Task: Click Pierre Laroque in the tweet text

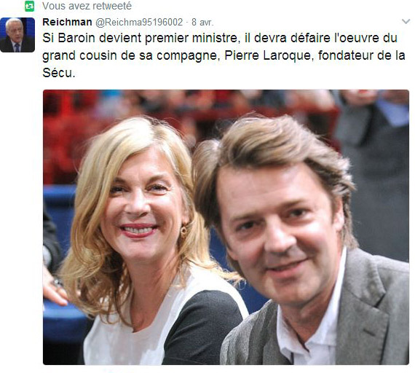Action: (268, 55)
